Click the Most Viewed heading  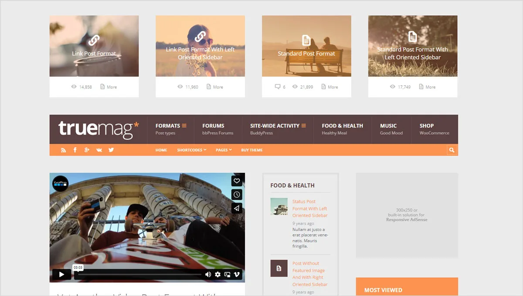tap(383, 290)
